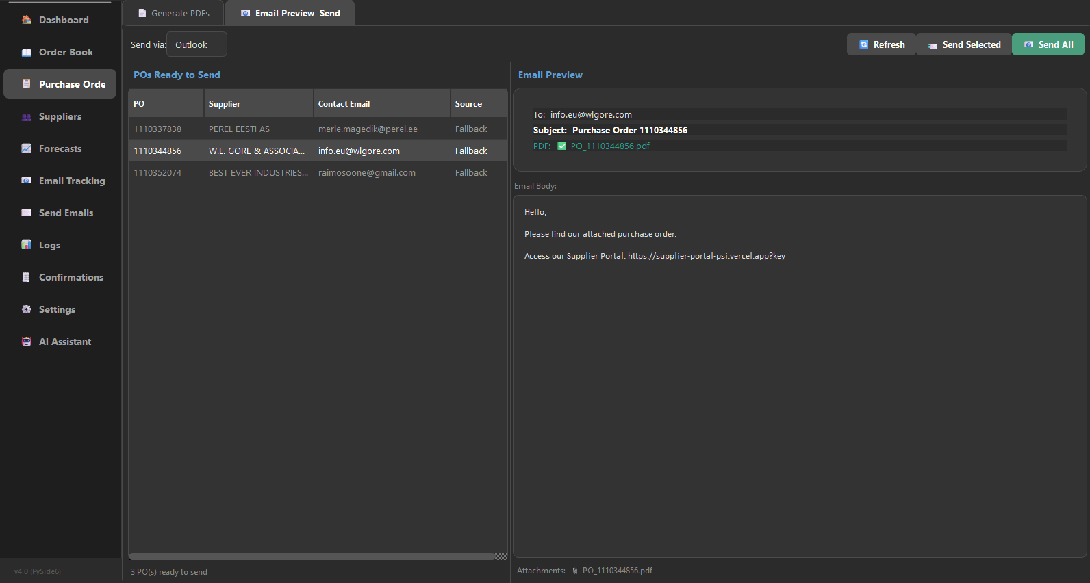
Task: Open the Order Book page
Action: click(x=60, y=52)
